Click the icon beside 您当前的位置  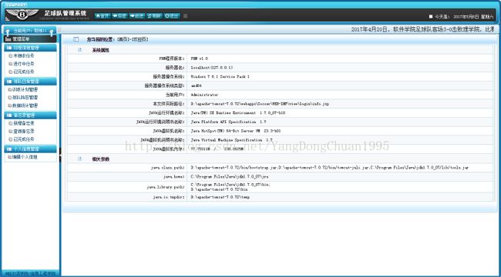click(76, 39)
